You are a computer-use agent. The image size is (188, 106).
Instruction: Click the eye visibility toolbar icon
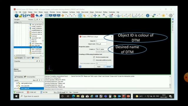pos(154,16)
